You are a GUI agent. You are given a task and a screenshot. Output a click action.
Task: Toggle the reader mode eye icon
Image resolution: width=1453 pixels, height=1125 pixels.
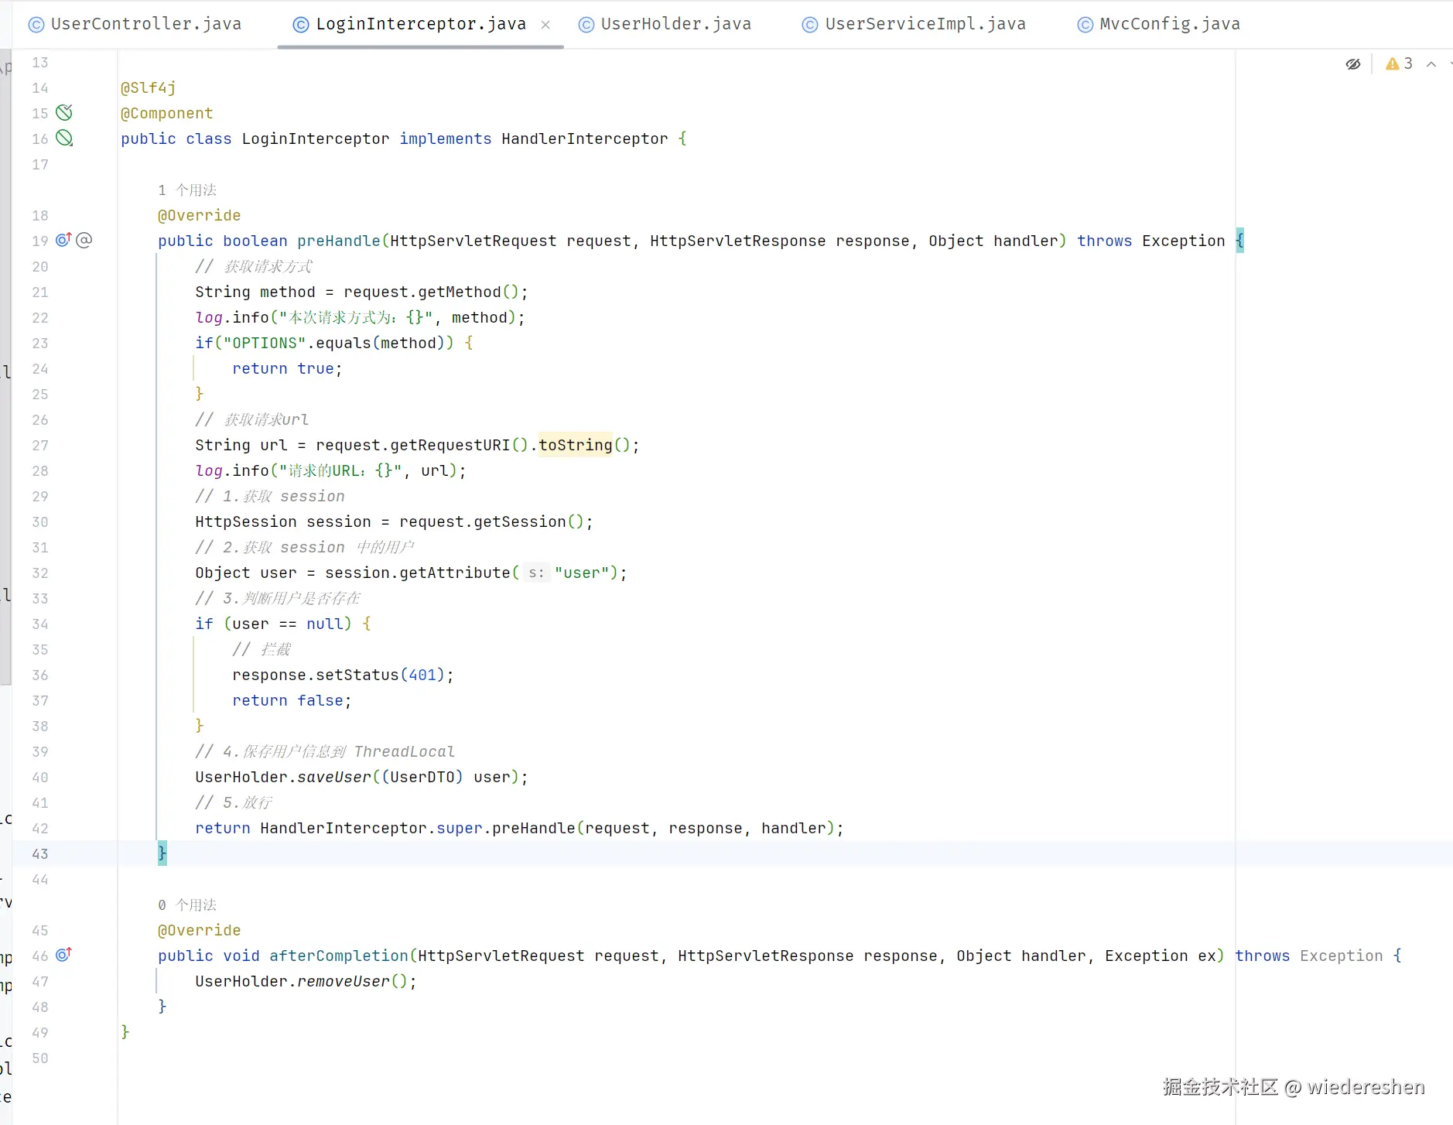[x=1352, y=64]
